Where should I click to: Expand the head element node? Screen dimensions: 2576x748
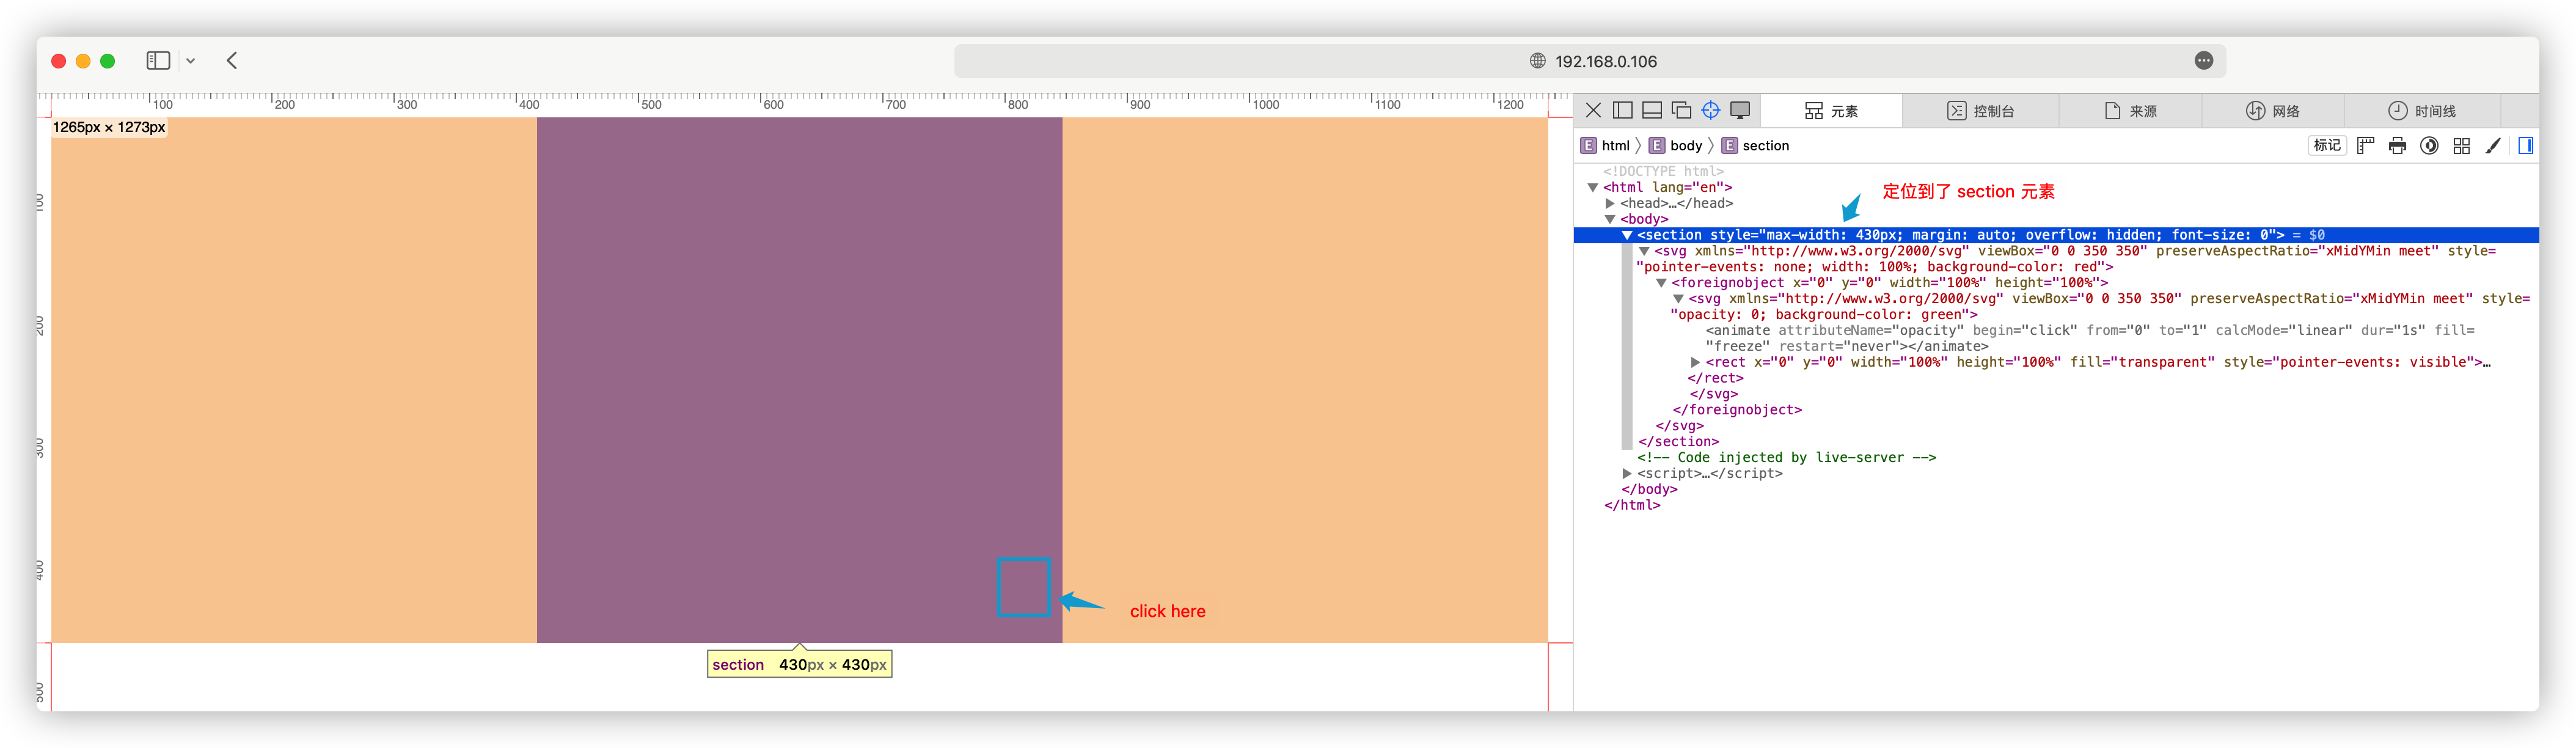1610,203
